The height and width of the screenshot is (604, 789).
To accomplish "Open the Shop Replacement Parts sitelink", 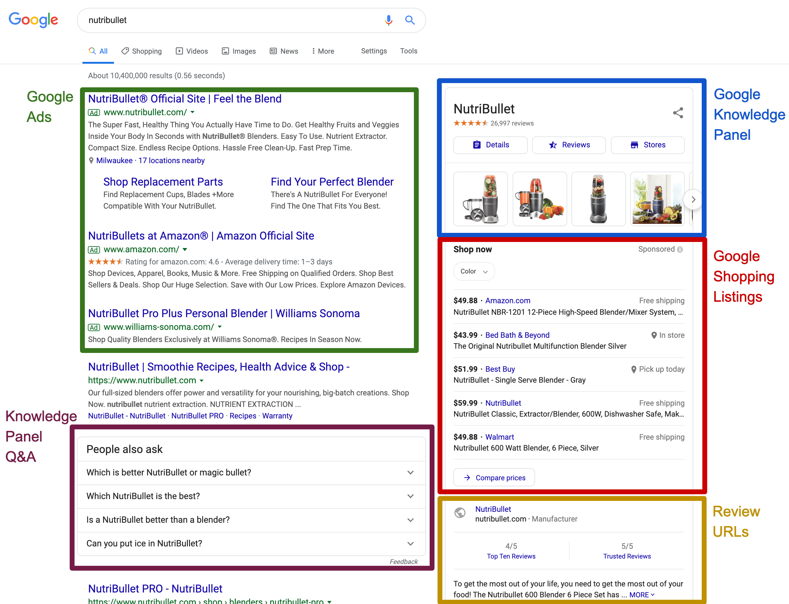I will pos(163,182).
